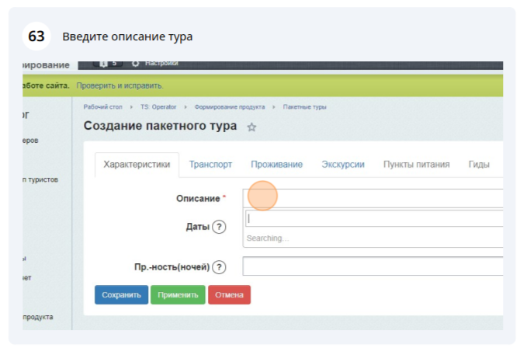520x358 pixels.
Task: Open the Описание dropdown field
Action: pos(373,198)
